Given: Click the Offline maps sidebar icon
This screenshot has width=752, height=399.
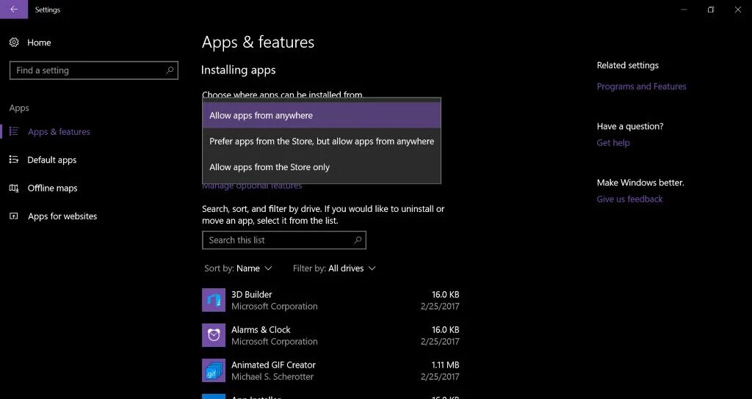Looking at the screenshot, I should tap(14, 188).
